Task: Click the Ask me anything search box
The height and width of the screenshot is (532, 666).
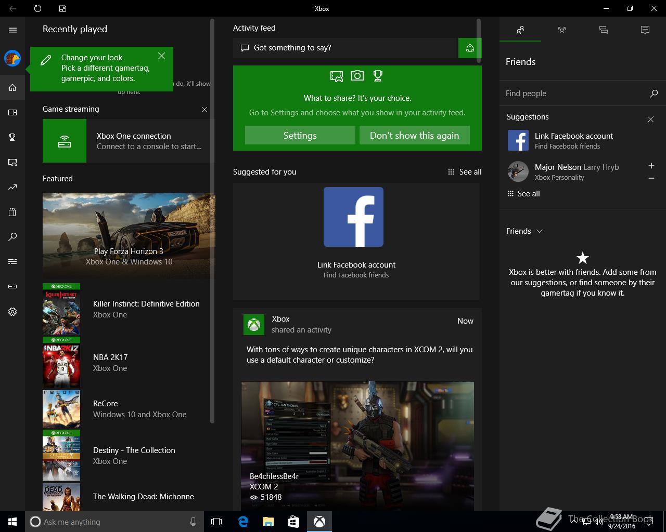Action: click(x=113, y=522)
